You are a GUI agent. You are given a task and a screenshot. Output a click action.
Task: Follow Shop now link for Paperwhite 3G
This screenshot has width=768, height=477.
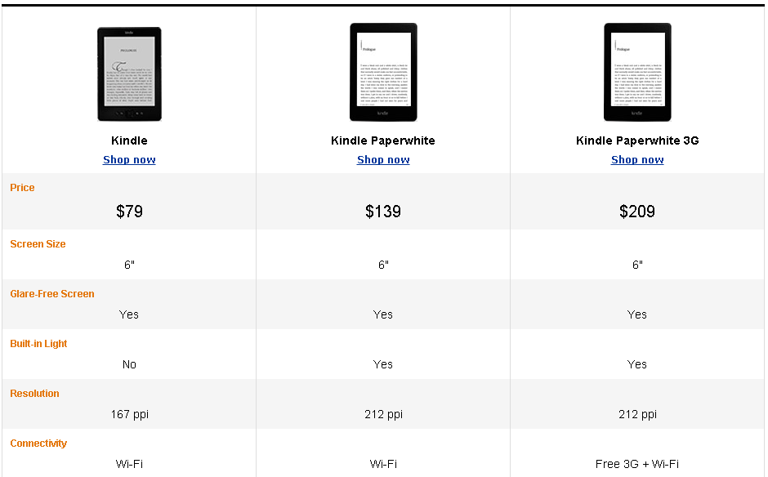637,160
